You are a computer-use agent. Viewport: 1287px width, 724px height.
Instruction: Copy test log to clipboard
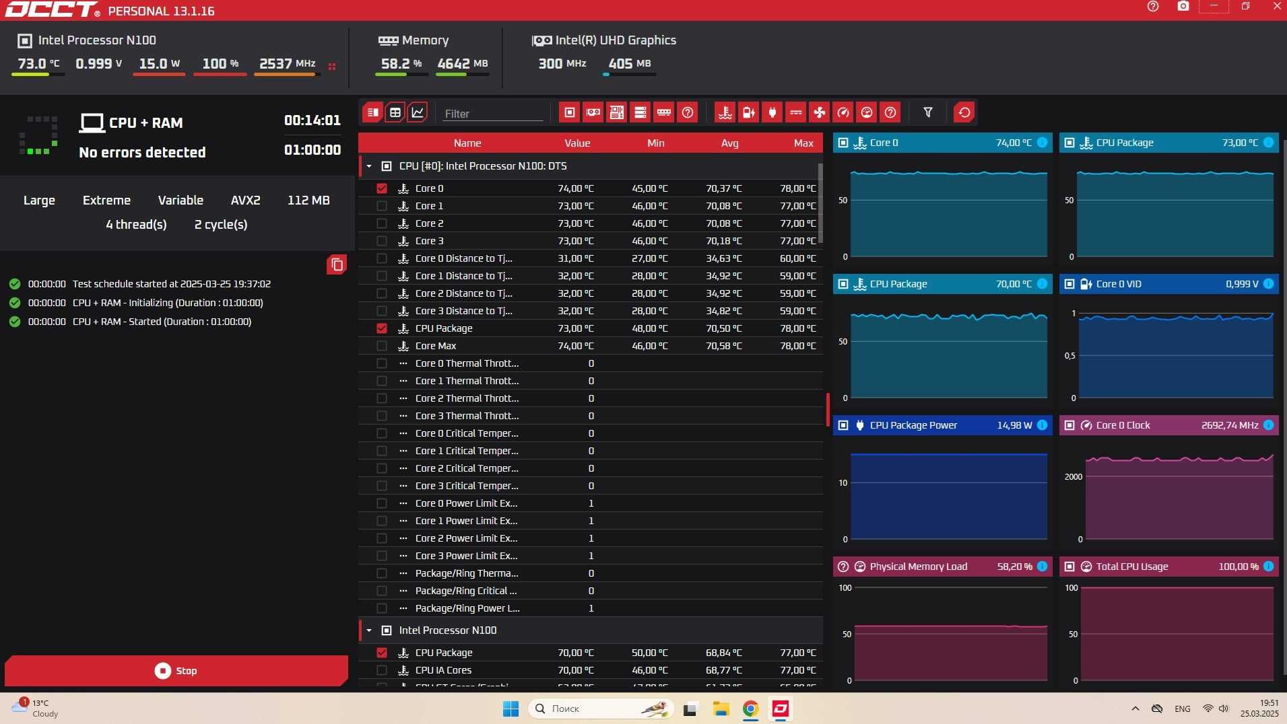[337, 264]
